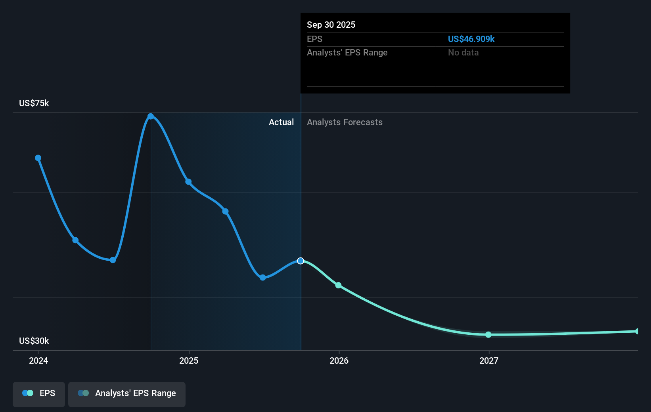This screenshot has width=651, height=412.
Task: Click the 2027 x-axis label
Action: click(x=489, y=360)
